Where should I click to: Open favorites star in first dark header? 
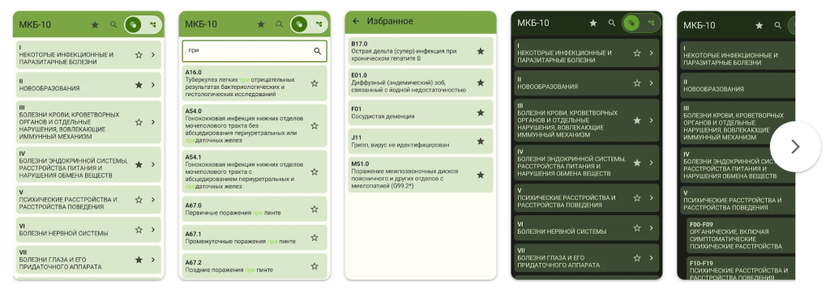pos(593,23)
